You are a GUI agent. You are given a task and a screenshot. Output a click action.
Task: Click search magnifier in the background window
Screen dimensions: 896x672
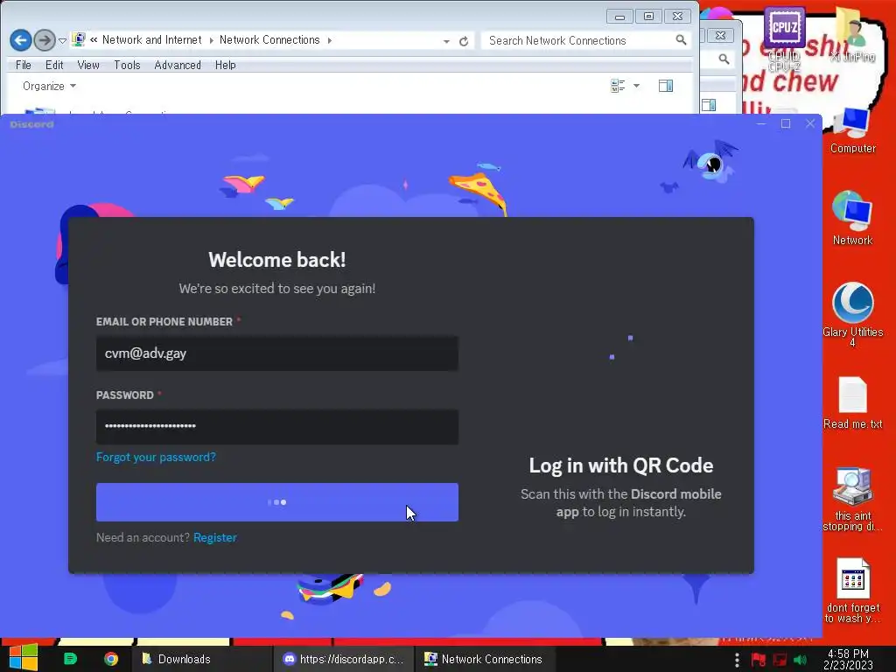[x=724, y=59]
